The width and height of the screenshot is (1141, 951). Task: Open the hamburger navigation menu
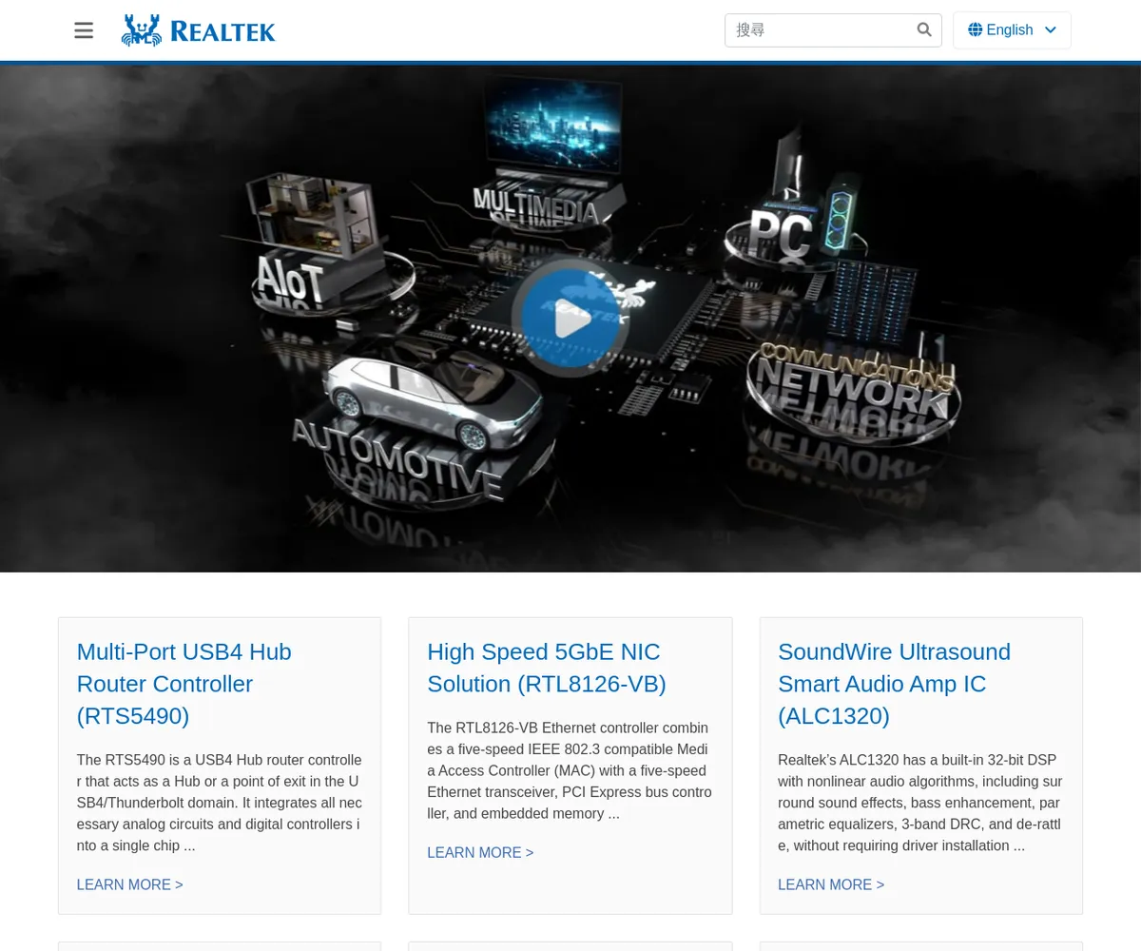(84, 30)
